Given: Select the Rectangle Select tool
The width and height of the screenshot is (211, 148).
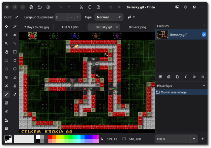Looking at the screenshot, I should [6, 60].
